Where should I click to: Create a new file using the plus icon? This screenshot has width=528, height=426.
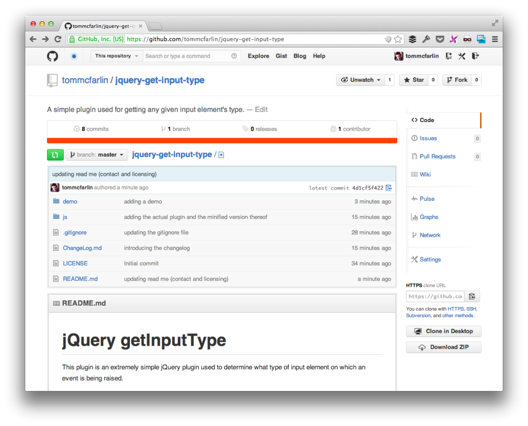coord(221,155)
